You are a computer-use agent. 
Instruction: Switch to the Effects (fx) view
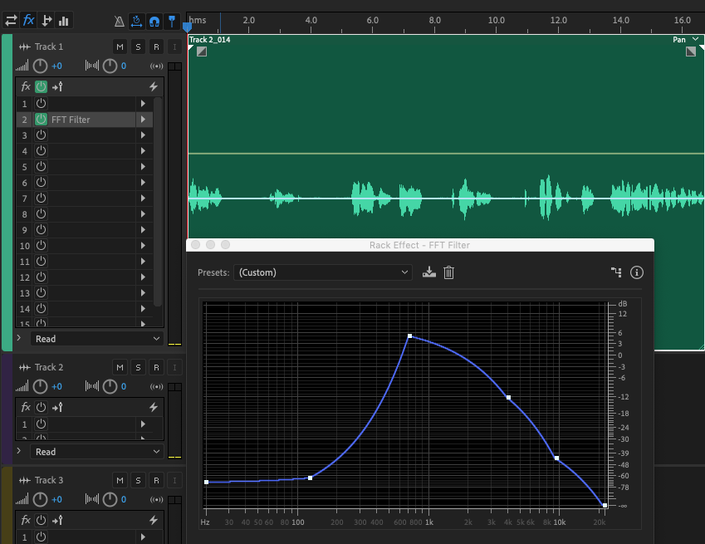(x=29, y=21)
